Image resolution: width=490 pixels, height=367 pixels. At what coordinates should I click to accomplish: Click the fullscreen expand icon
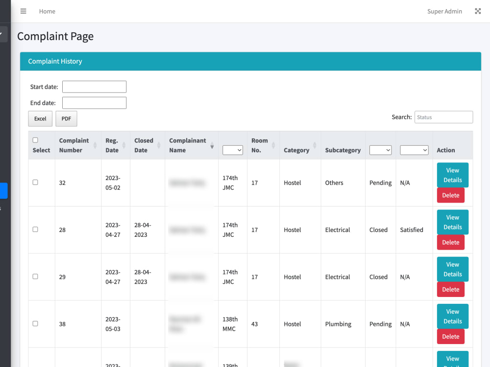477,11
